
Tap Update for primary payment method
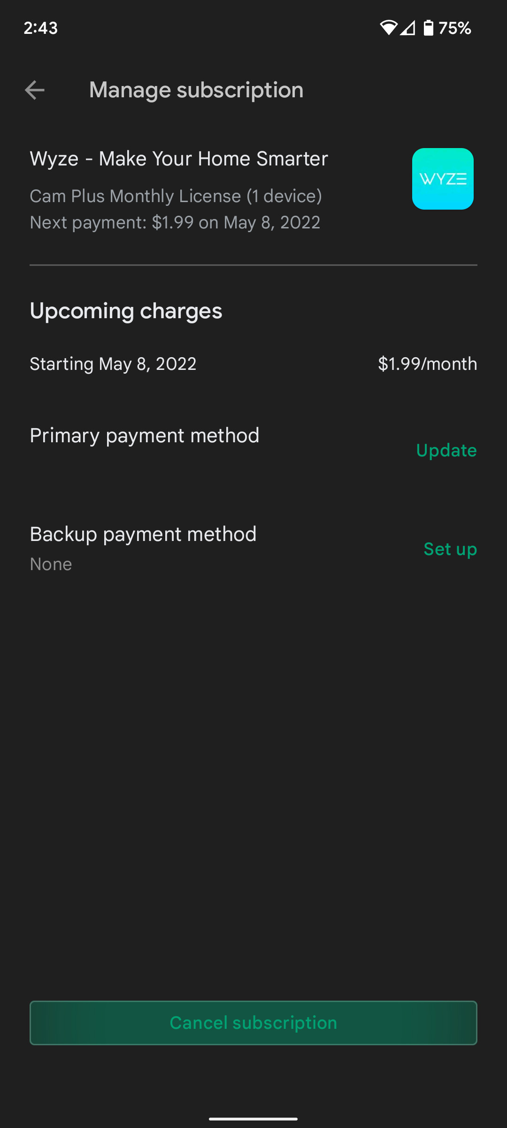(x=446, y=450)
